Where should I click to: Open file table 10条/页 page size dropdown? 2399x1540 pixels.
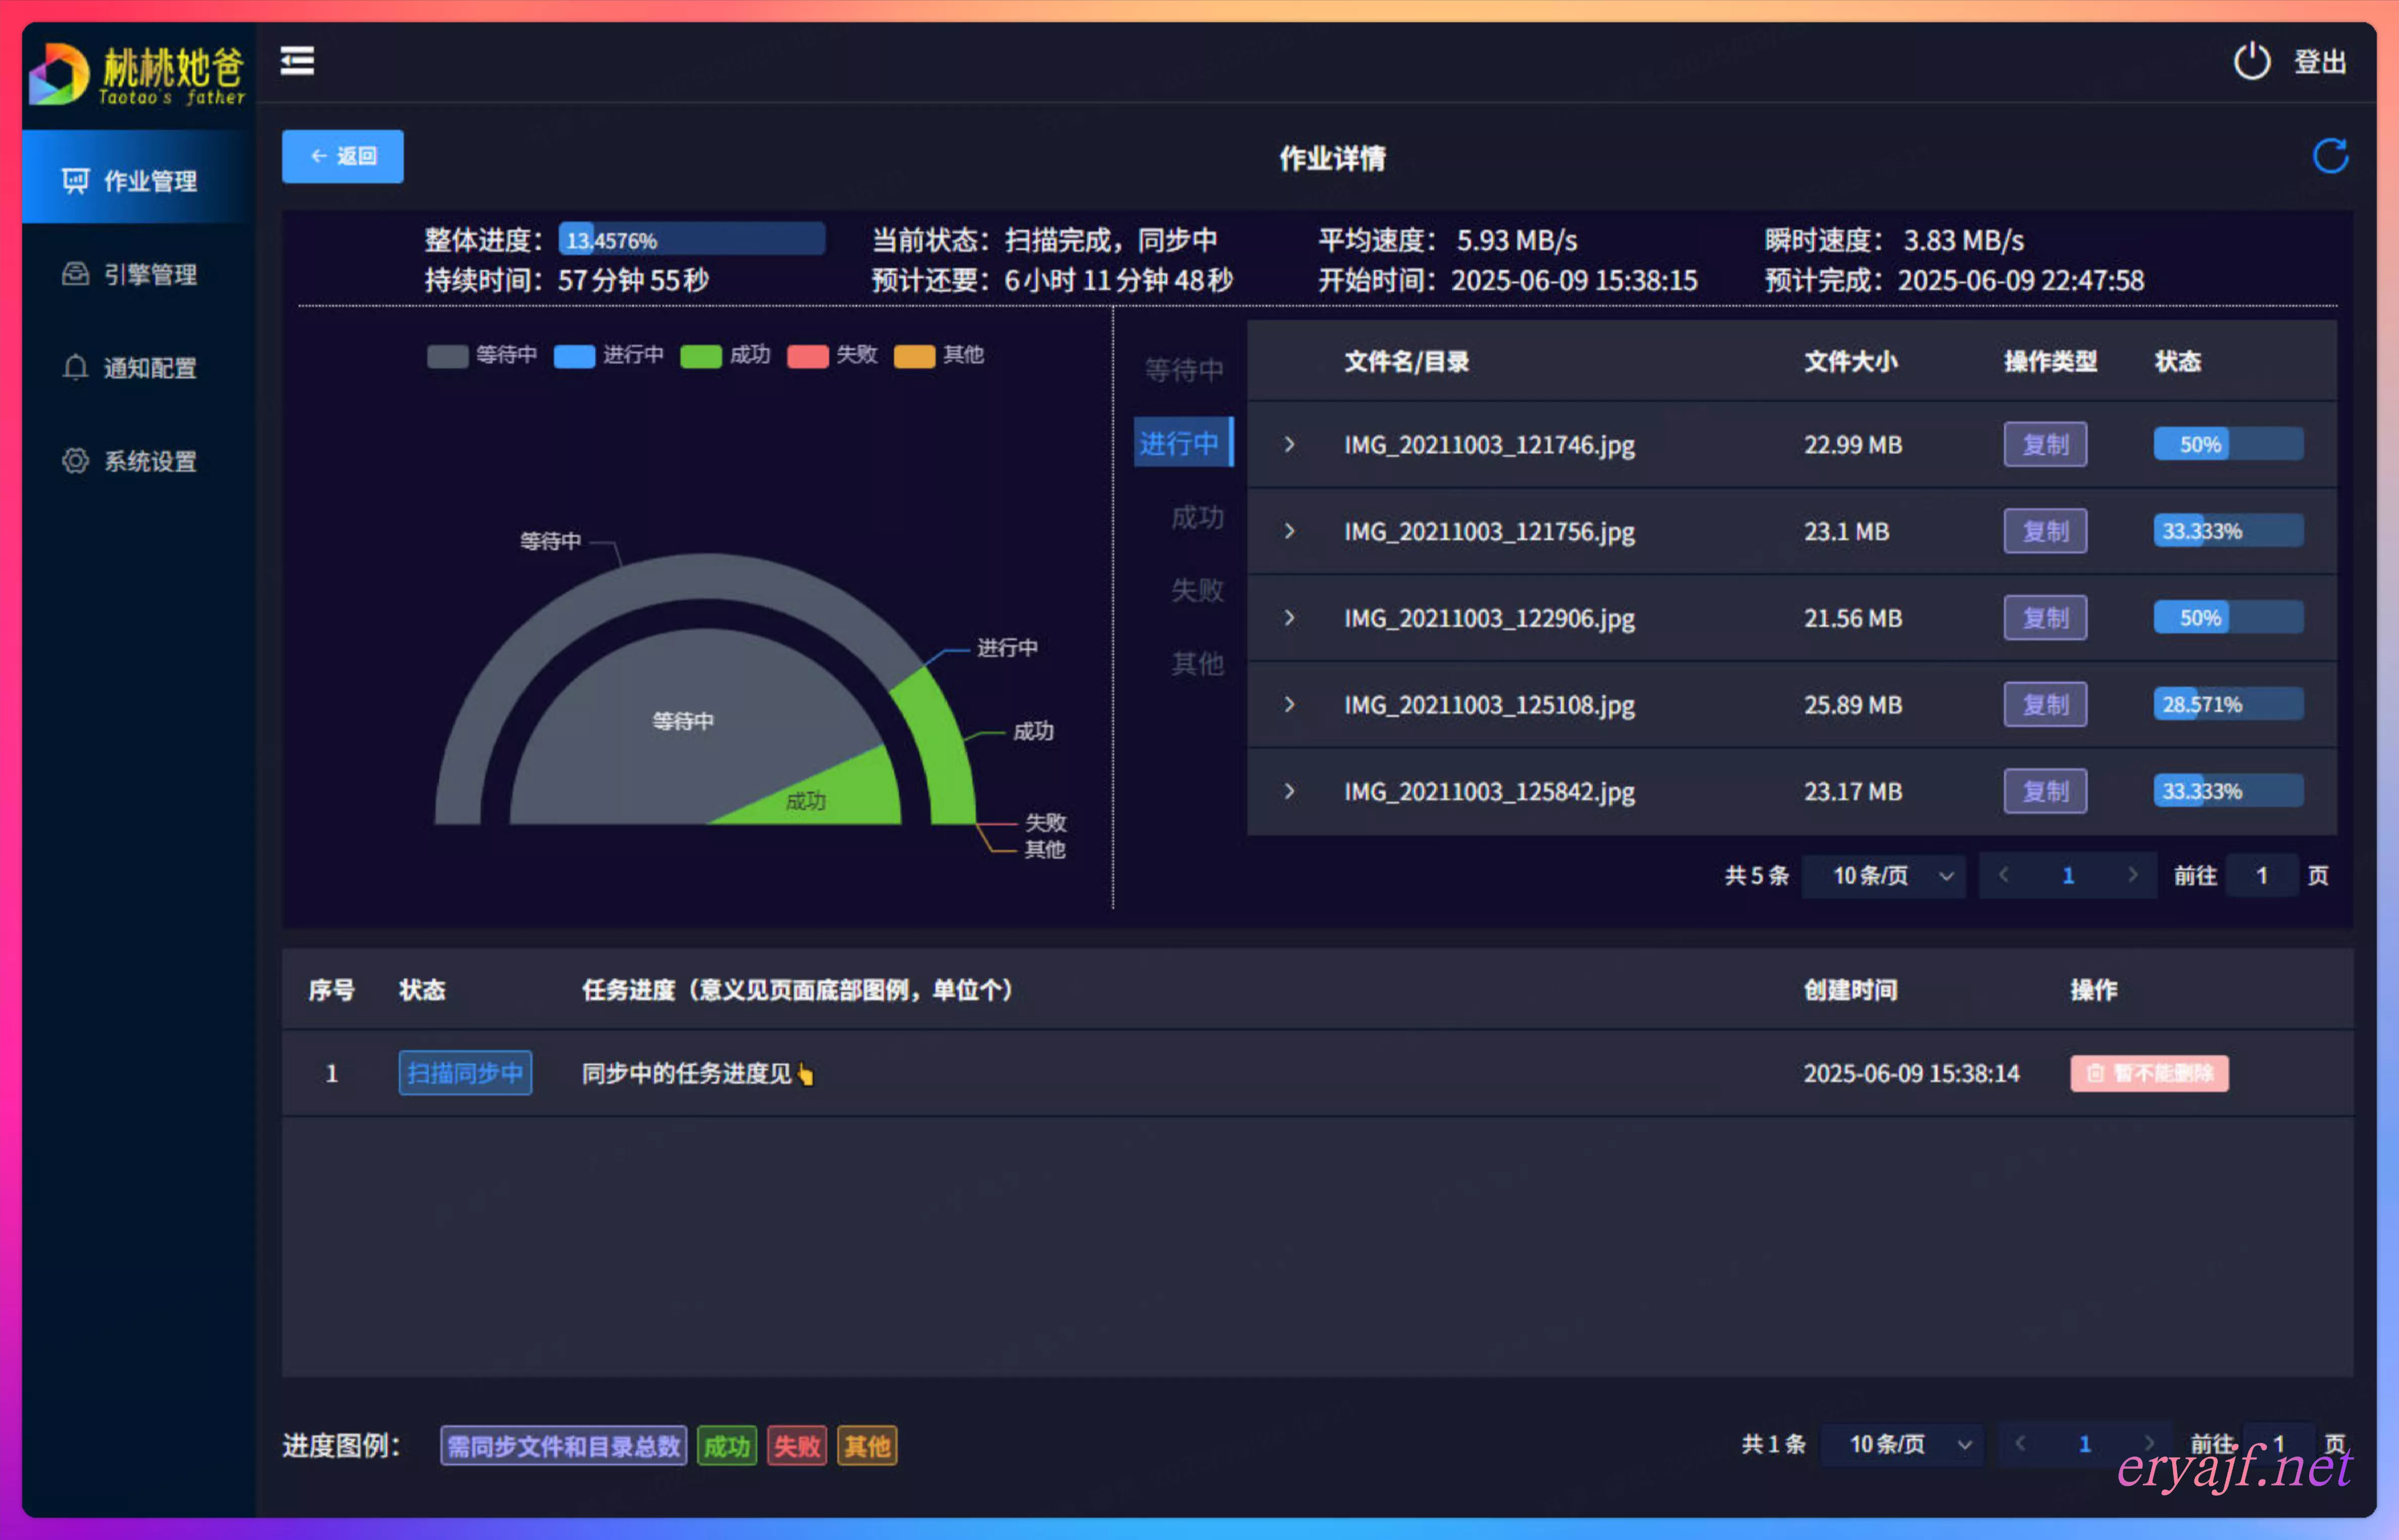click(x=1884, y=876)
